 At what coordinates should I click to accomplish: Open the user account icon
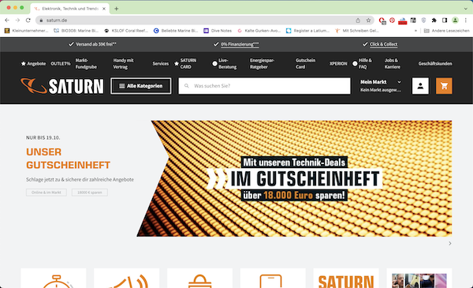pos(420,86)
